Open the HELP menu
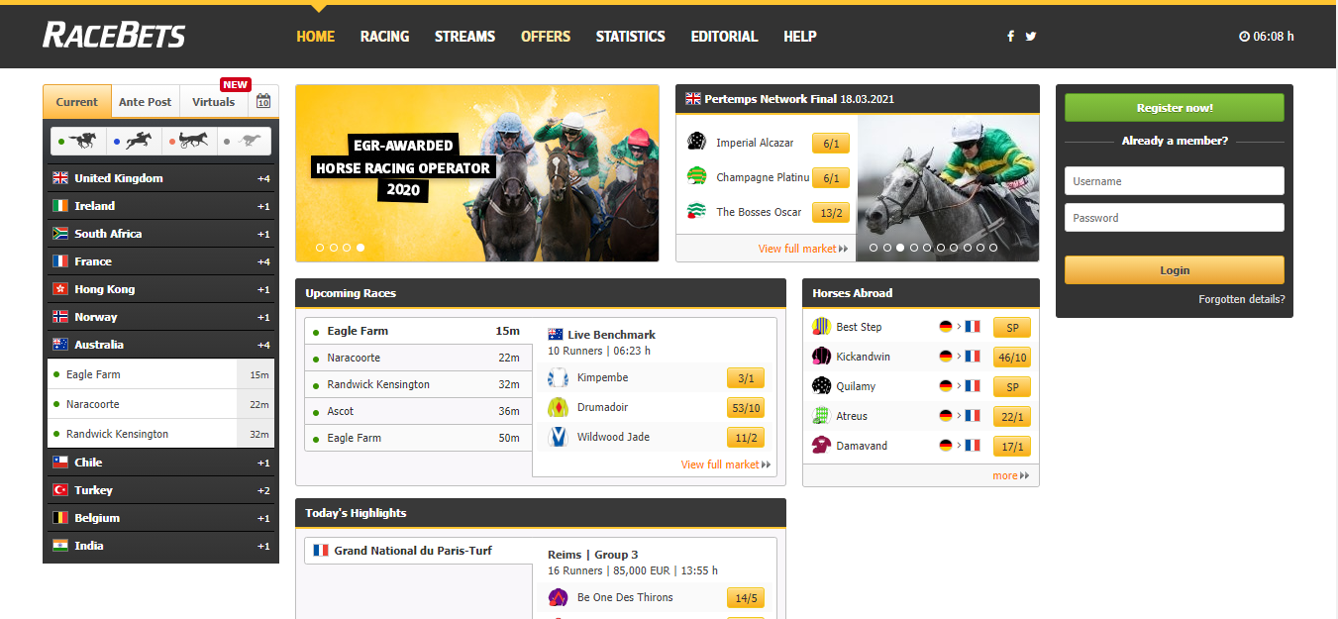This screenshot has height=619, width=1338. (800, 37)
